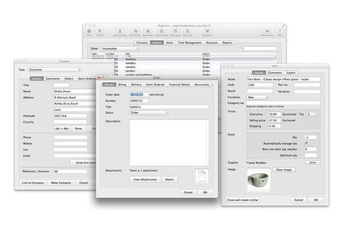Click the orders list vertical scrollbar
Image resolution: width=344 pixels, height=230 pixels.
(275, 59)
